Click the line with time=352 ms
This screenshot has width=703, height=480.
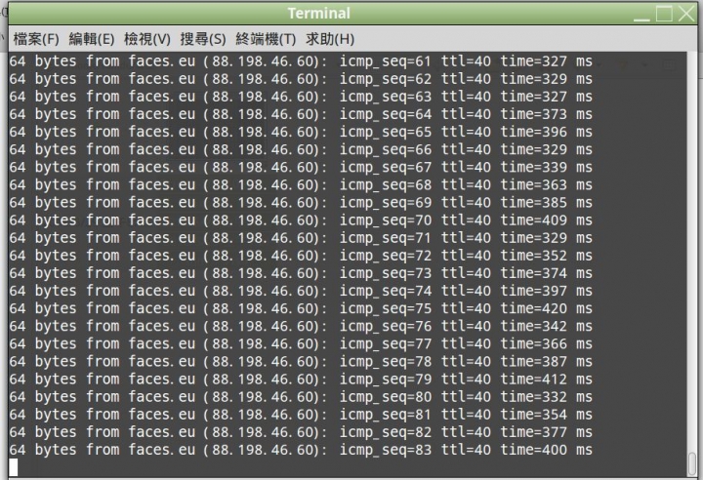tap(301, 256)
